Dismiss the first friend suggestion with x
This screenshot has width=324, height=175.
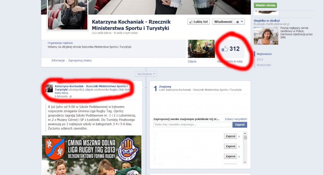point(239,136)
